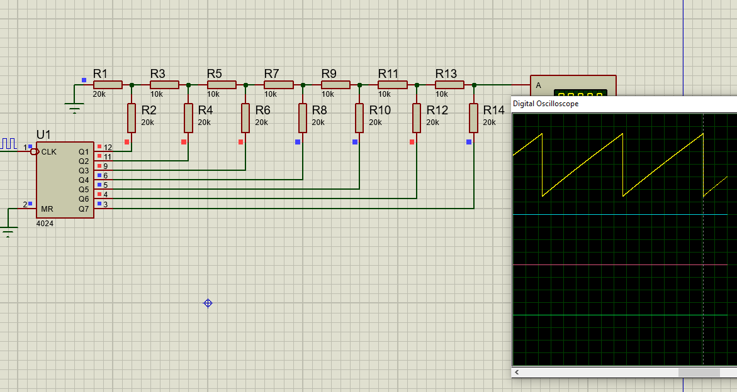Select the R13 10k resistor

[449, 85]
